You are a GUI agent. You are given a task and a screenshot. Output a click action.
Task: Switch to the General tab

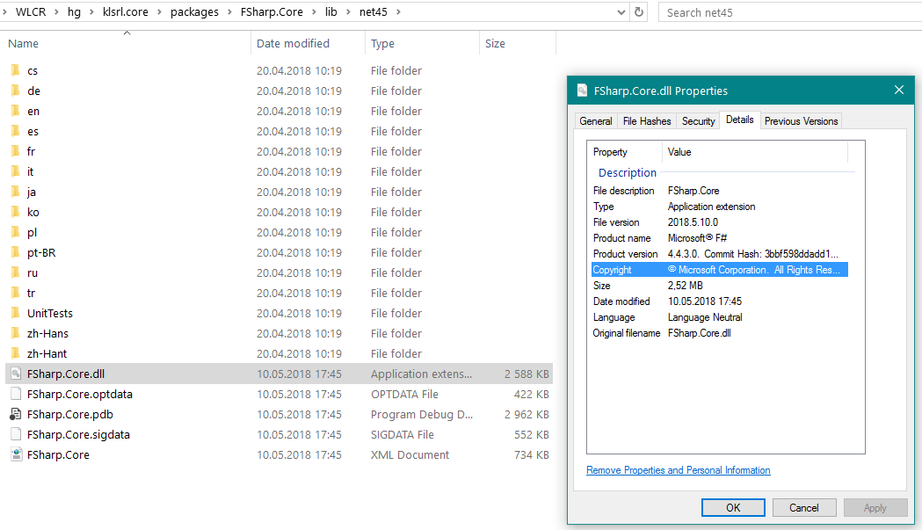[596, 121]
